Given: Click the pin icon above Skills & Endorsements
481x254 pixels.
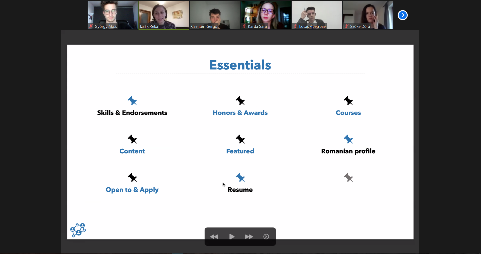Looking at the screenshot, I should pyautogui.click(x=132, y=101).
